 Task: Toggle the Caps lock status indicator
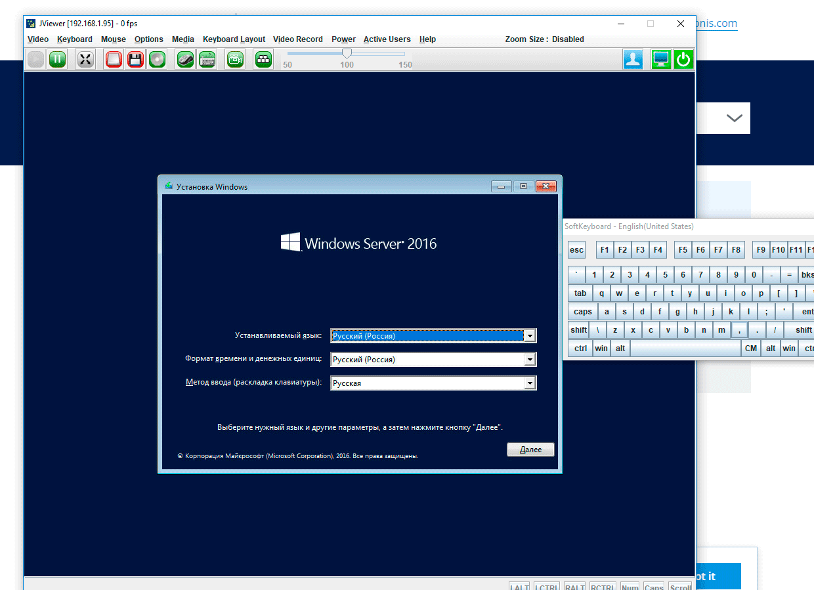pos(653,587)
